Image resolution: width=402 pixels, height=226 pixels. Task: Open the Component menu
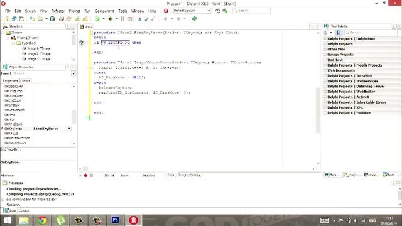[104, 11]
